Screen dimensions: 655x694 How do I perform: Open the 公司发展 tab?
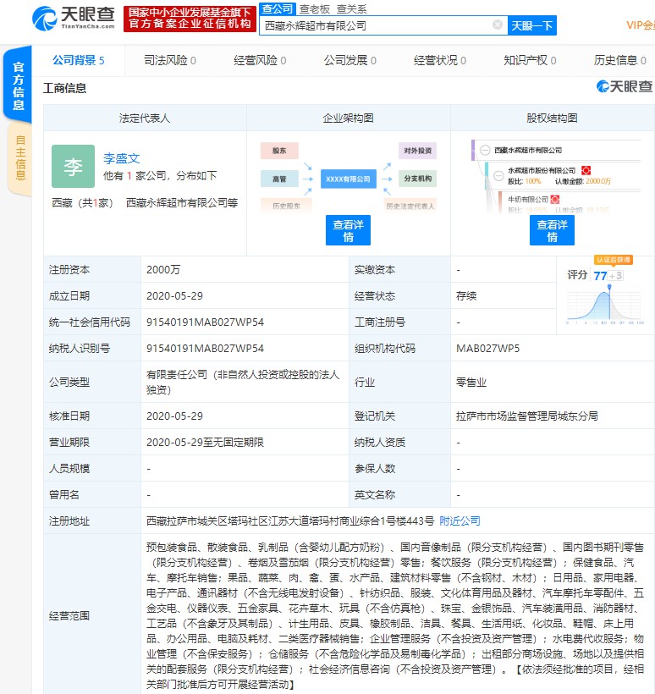coord(350,60)
